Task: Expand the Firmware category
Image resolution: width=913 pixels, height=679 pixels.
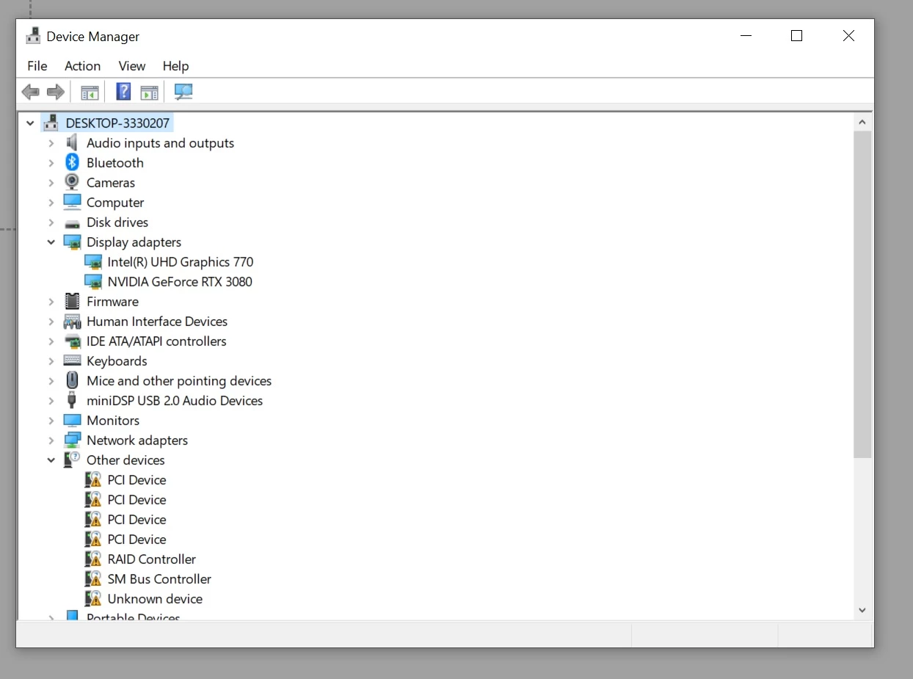Action: pyautogui.click(x=51, y=302)
